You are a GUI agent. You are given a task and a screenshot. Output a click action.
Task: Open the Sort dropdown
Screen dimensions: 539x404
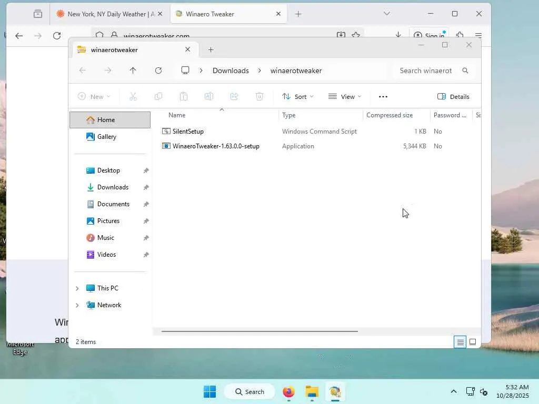point(298,97)
